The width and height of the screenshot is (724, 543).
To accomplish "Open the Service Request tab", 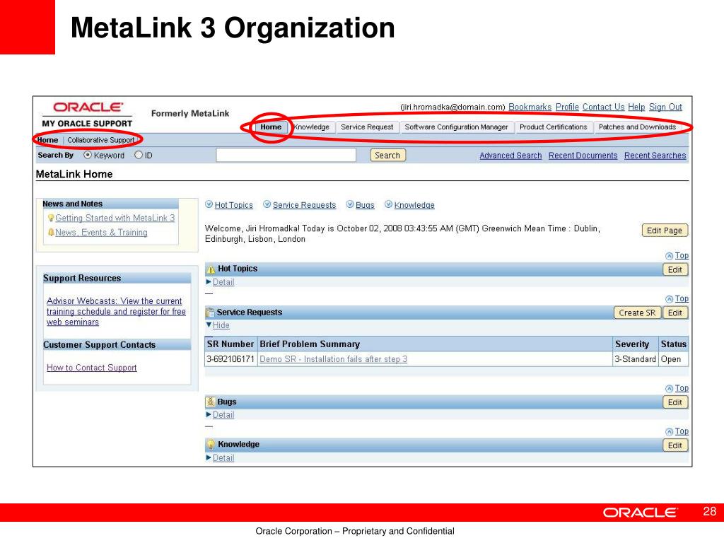I will pos(367,127).
